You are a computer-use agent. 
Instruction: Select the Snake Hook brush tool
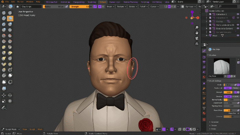4,59
